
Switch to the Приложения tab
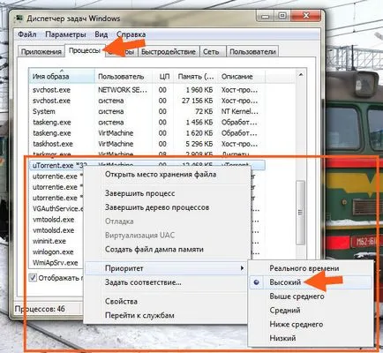click(x=41, y=52)
